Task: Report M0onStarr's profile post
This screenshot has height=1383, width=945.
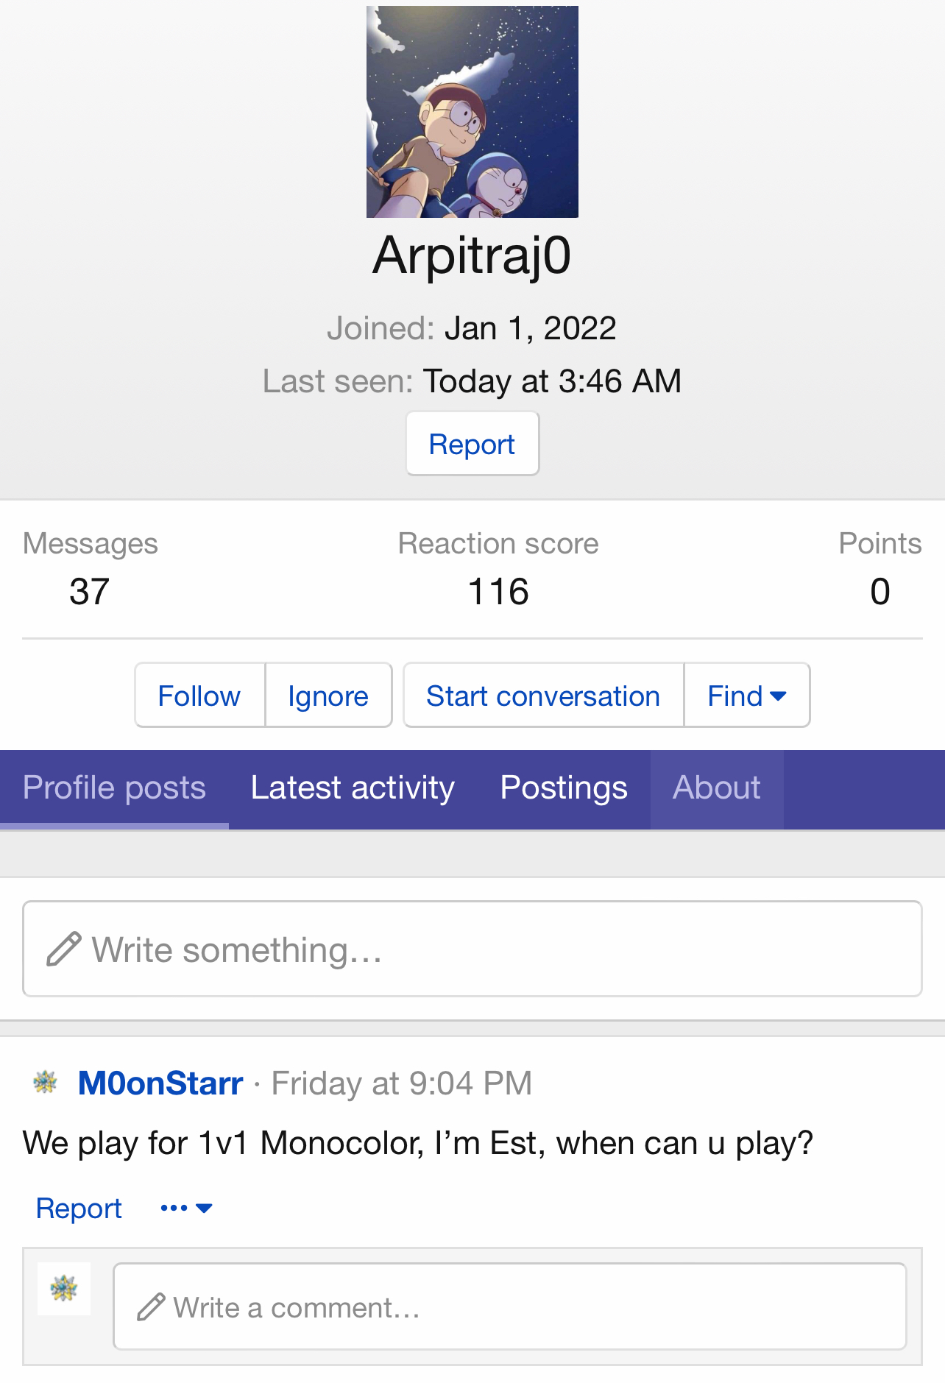Action: 79,1209
